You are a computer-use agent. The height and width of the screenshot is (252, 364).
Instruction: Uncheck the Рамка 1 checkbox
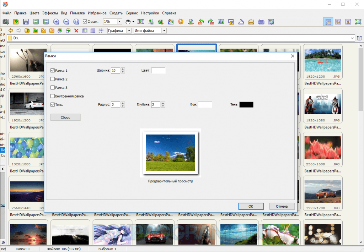(53, 71)
